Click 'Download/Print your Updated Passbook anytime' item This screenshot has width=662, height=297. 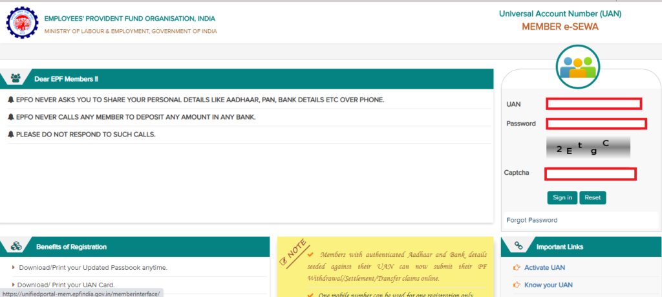coord(93,267)
